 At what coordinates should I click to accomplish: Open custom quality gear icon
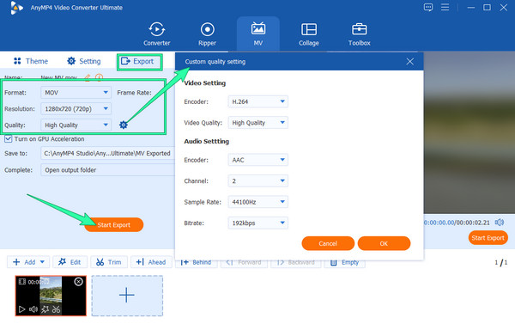(x=123, y=125)
